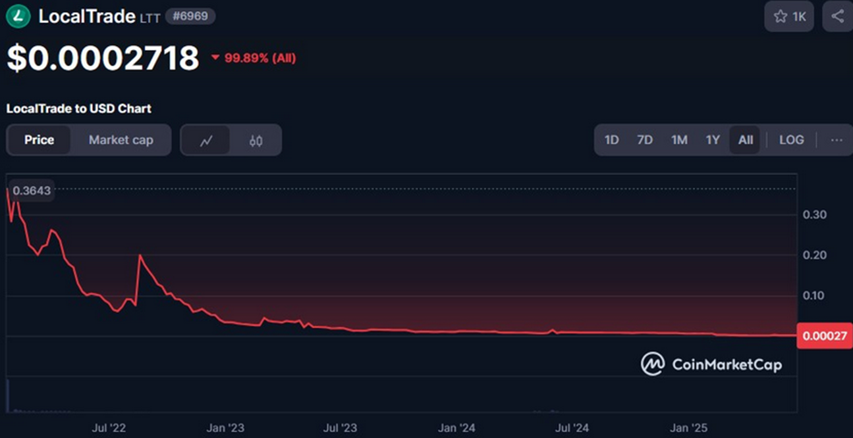Open the three-dots more options menu

tap(837, 140)
